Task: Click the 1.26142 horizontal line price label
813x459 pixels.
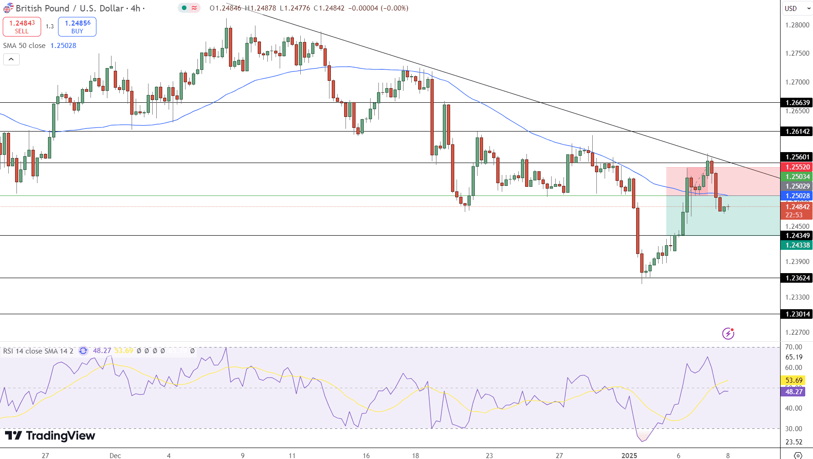Action: [797, 131]
